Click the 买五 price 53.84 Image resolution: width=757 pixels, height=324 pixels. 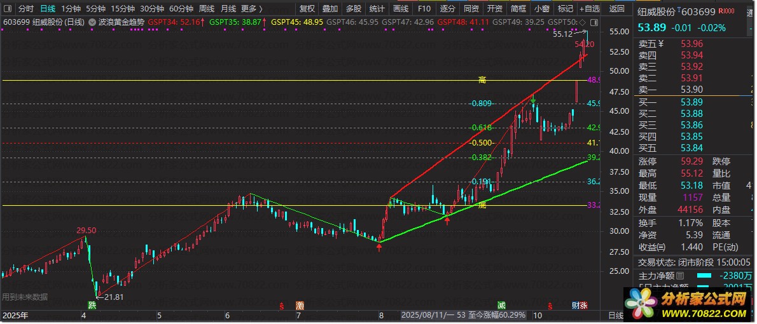click(x=692, y=148)
